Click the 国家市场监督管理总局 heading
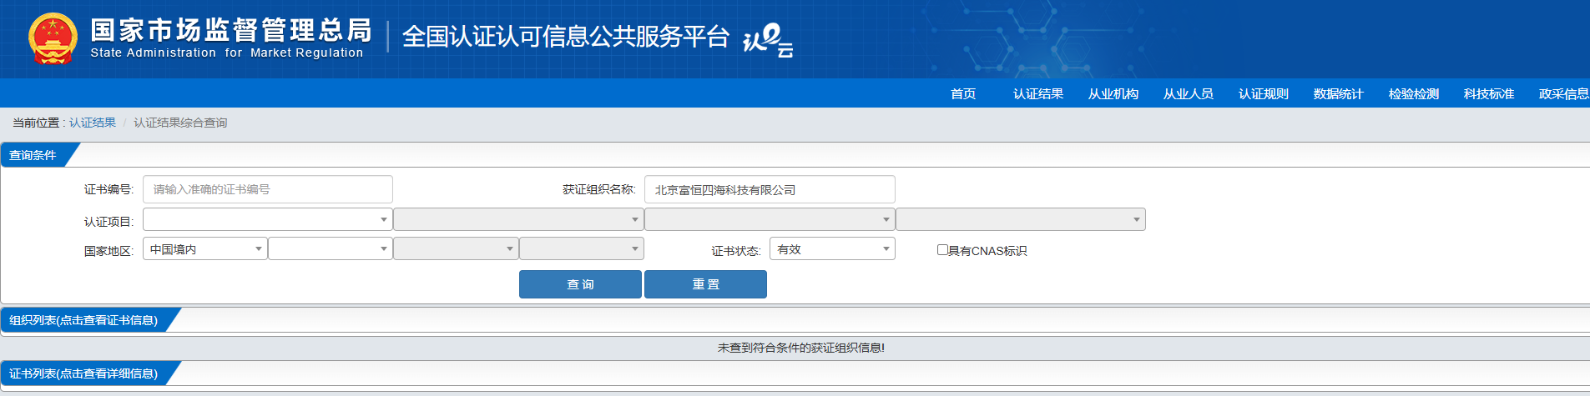The width and height of the screenshot is (1590, 396). (x=231, y=30)
